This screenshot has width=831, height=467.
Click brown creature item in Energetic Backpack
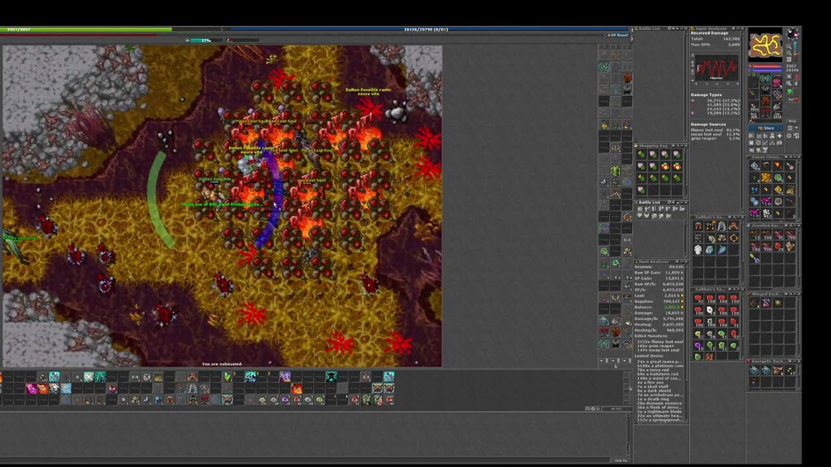click(778, 370)
